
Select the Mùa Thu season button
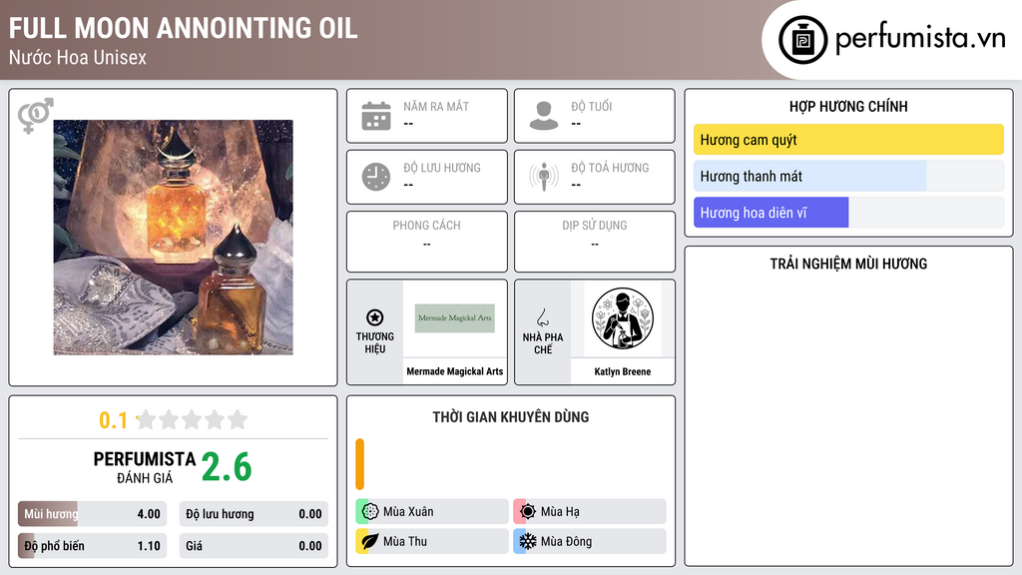click(x=432, y=541)
